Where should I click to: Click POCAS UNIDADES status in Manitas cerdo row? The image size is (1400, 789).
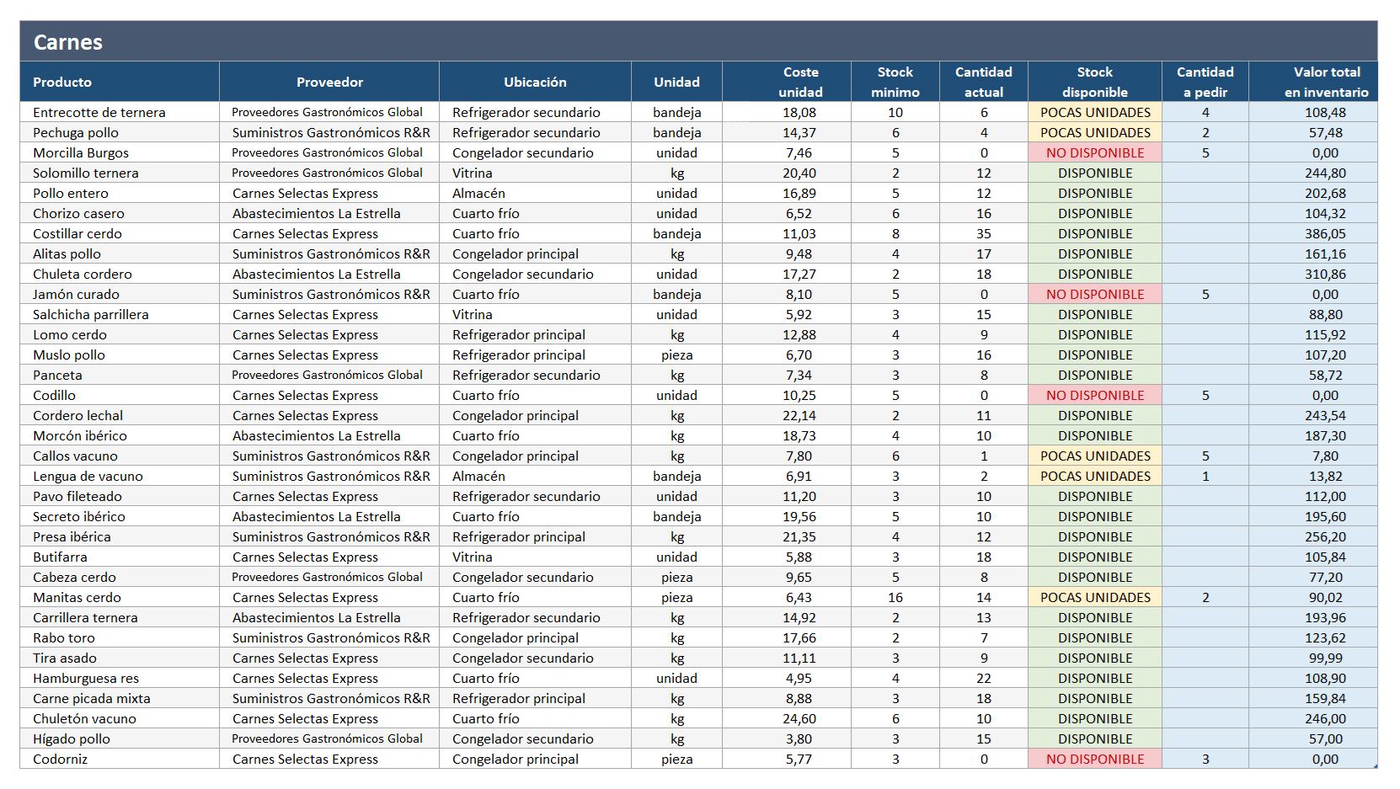click(1095, 597)
